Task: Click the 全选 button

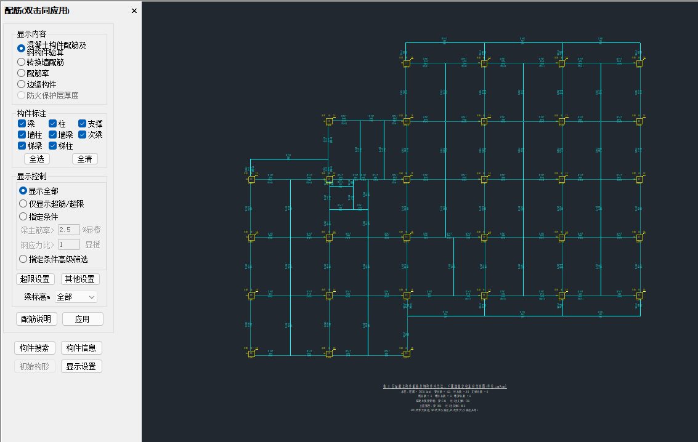Action: point(37,159)
